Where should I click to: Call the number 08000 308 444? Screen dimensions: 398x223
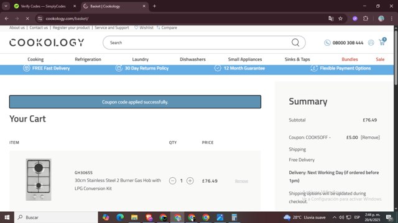tap(348, 43)
